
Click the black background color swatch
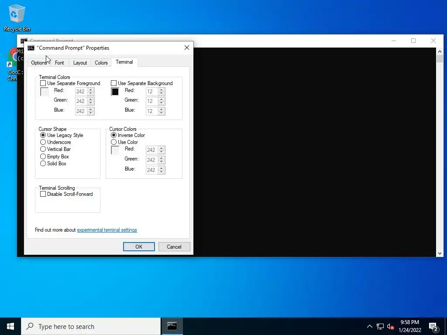tap(115, 92)
